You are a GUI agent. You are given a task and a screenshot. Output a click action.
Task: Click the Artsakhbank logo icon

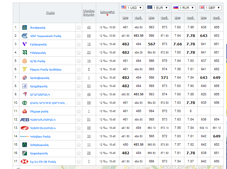[x=24, y=153]
